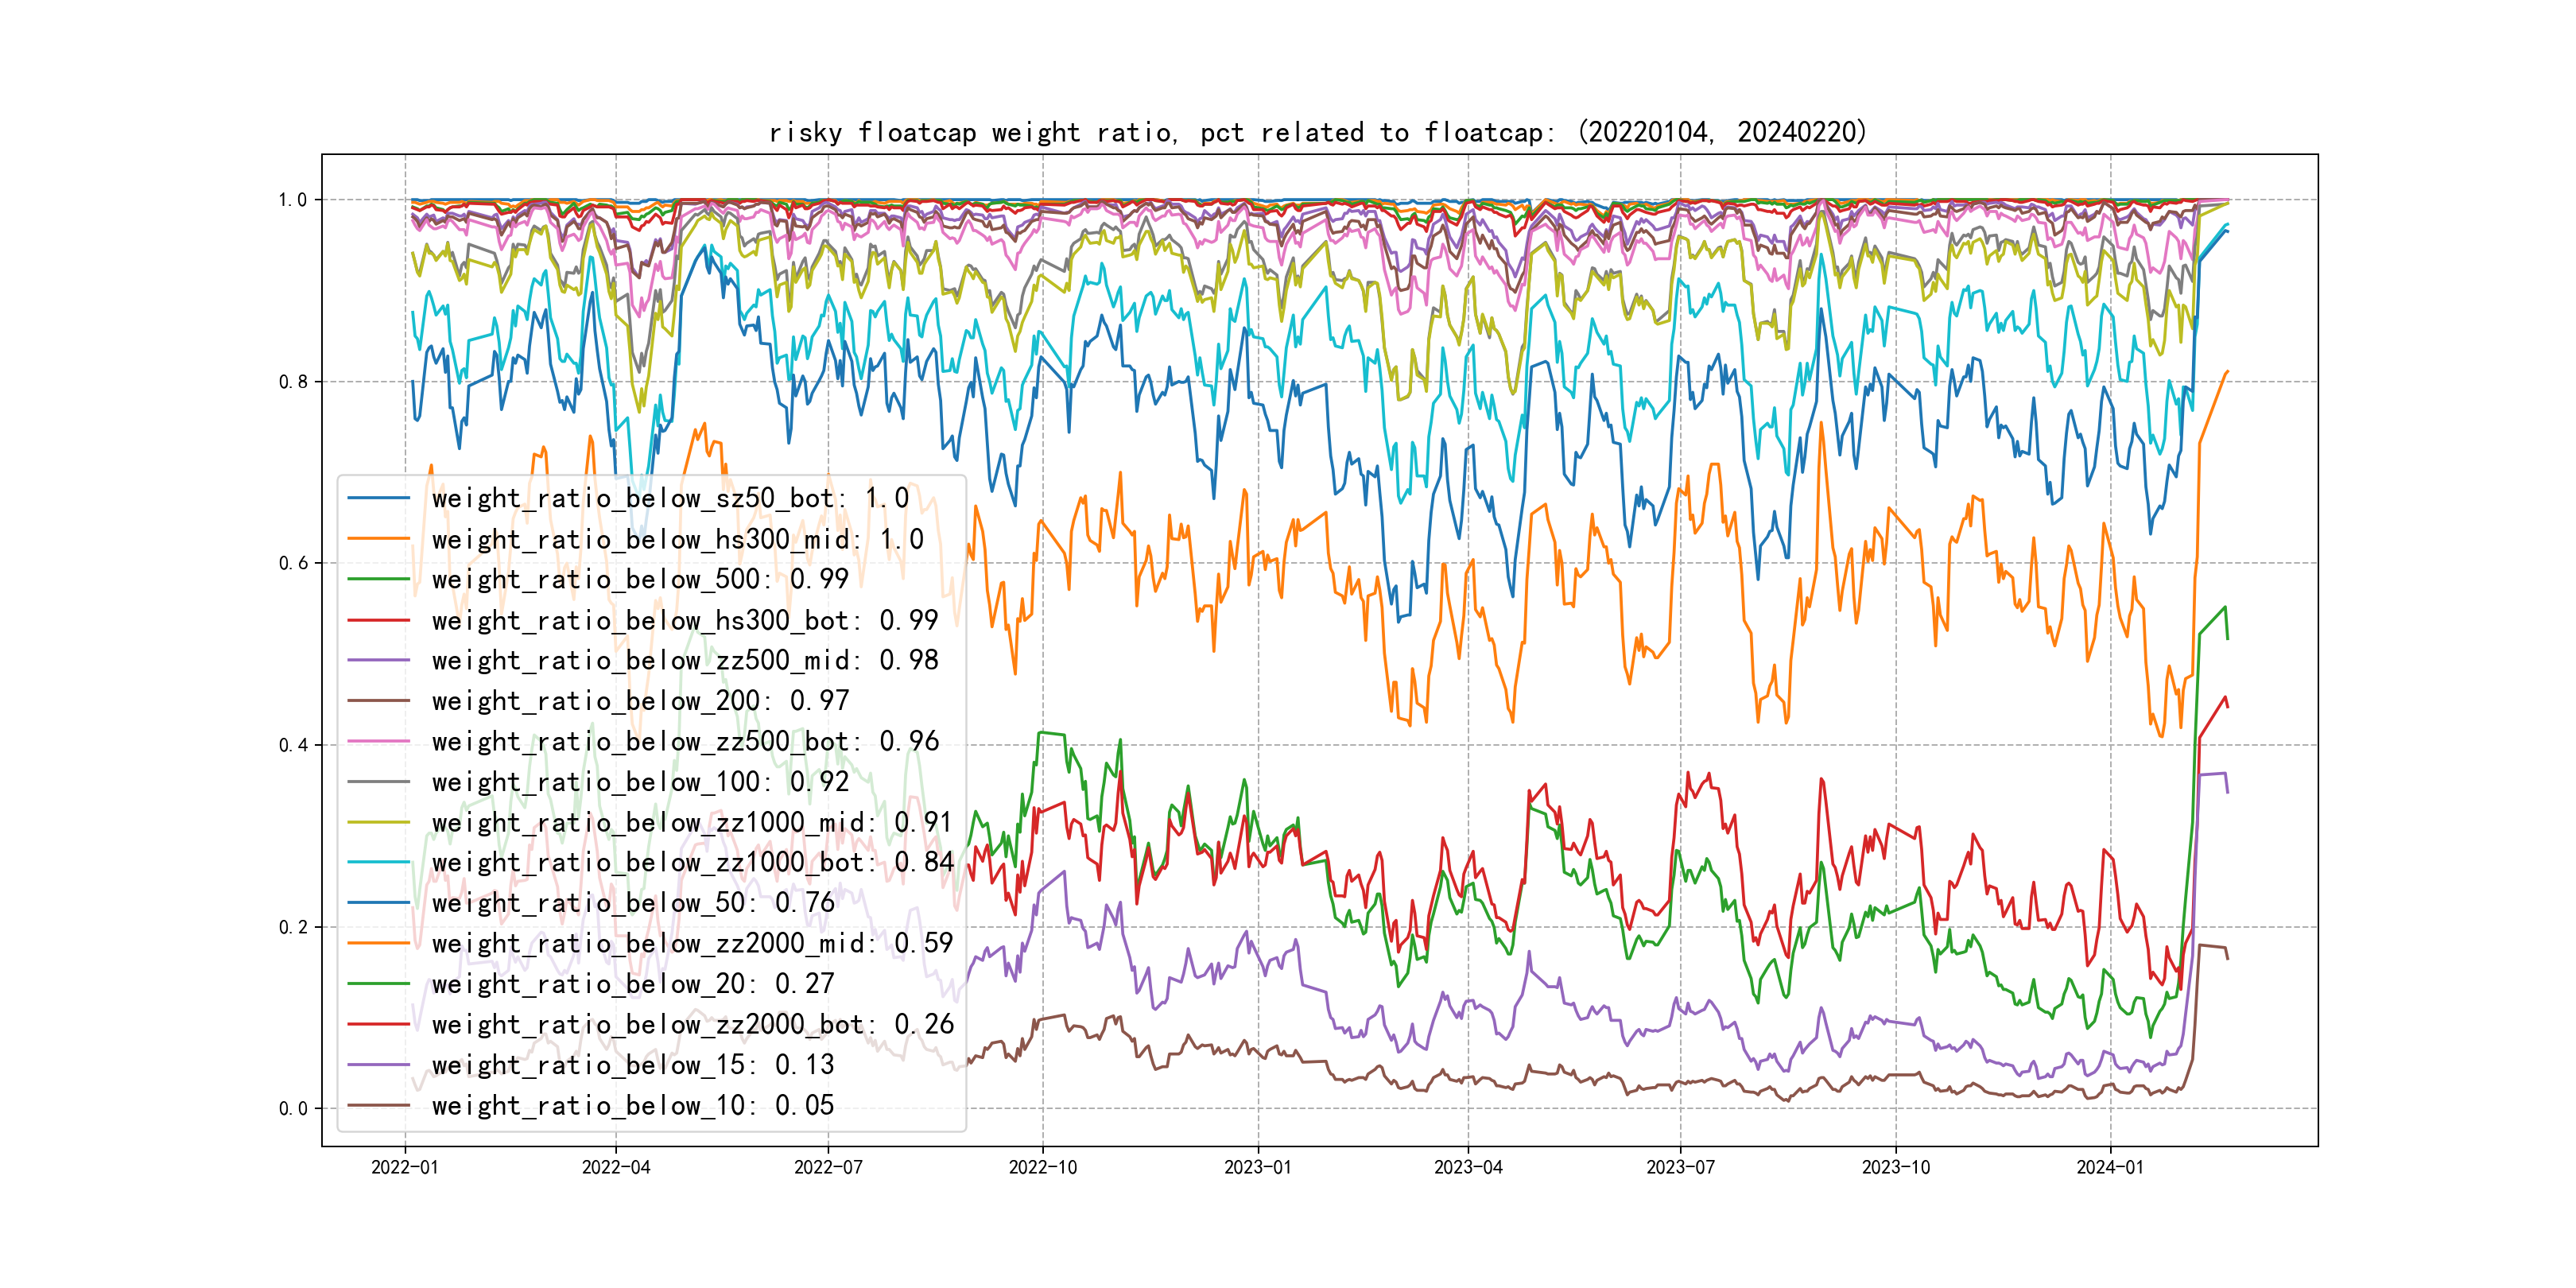Click legend entry weight_ratio_below_sz50_bot
This screenshot has height=1288, width=2576.
(x=670, y=498)
